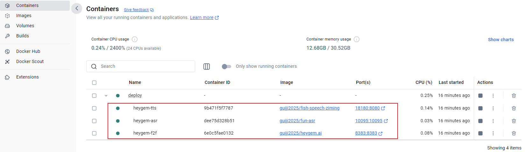The image size is (525, 152).
Task: Open the Builds sidebar section
Action: [35, 36]
